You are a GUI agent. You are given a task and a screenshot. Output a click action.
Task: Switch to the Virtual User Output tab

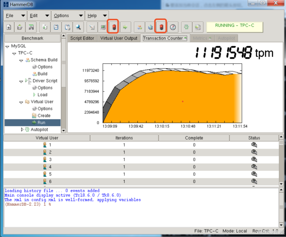(x=119, y=38)
